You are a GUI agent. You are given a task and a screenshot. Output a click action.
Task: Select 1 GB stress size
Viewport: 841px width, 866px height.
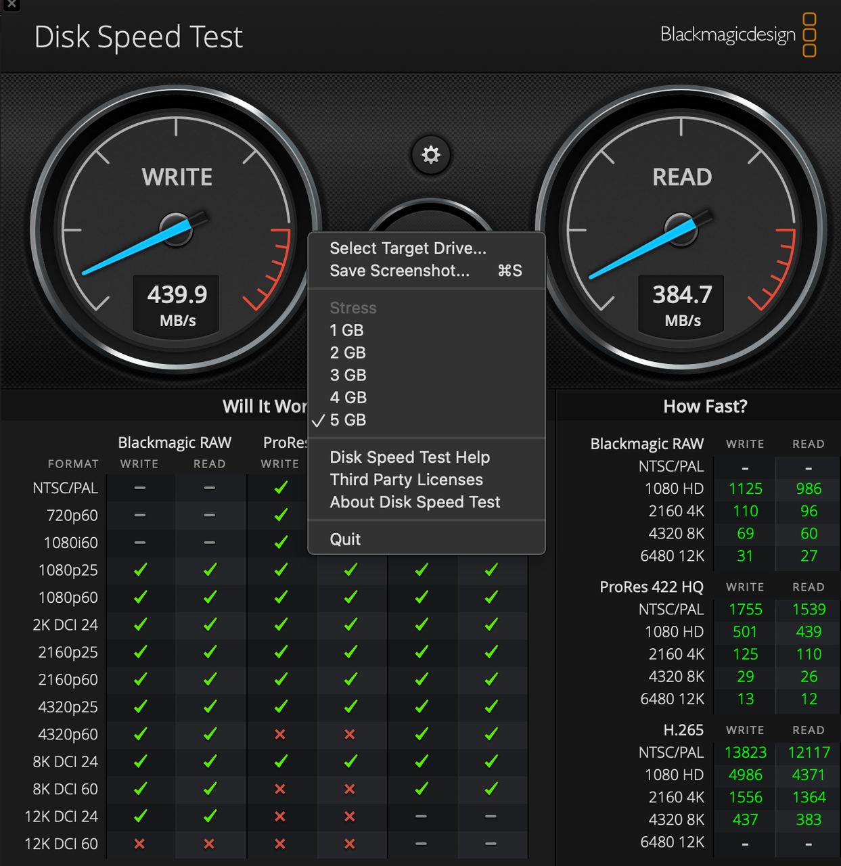pos(346,330)
